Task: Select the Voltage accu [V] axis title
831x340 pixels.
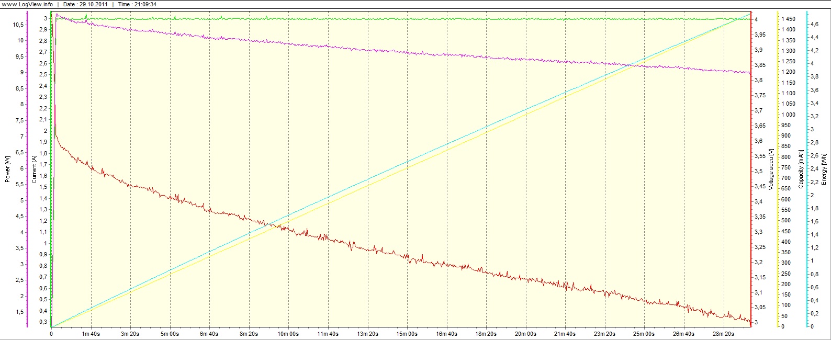Action: (771, 168)
